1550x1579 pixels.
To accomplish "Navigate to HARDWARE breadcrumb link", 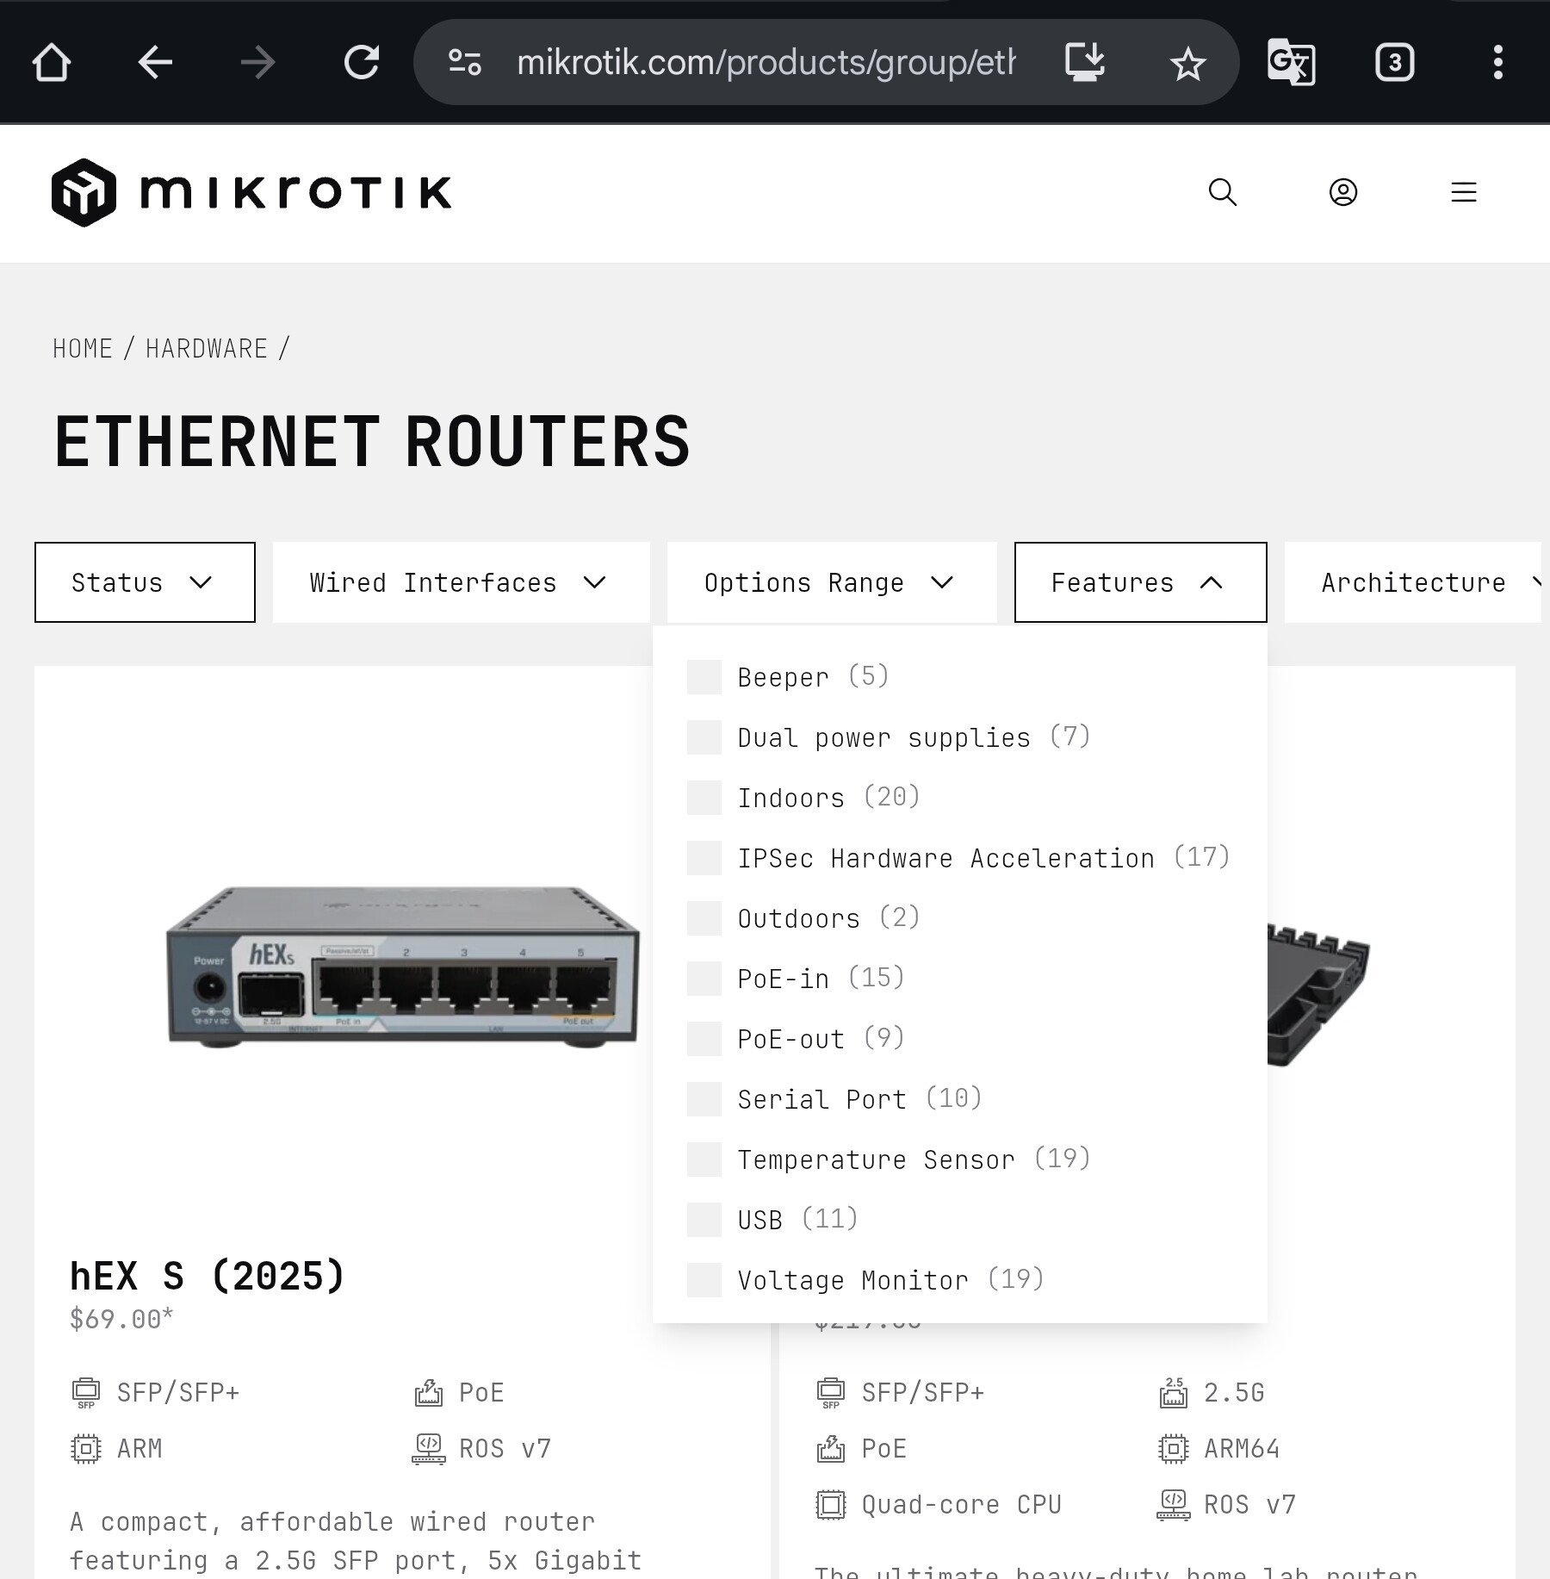I will click(x=207, y=349).
